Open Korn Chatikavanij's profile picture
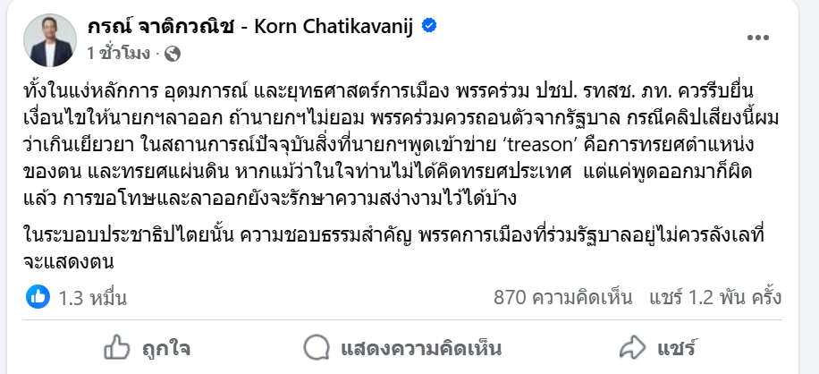The width and height of the screenshot is (819, 374). pyautogui.click(x=51, y=38)
